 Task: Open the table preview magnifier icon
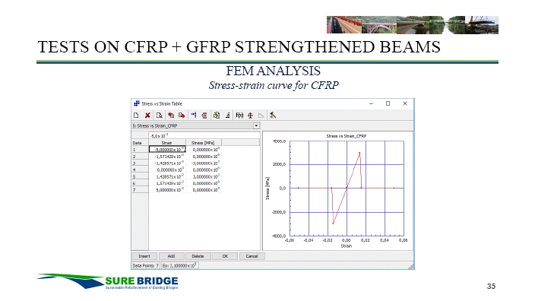tap(159, 116)
